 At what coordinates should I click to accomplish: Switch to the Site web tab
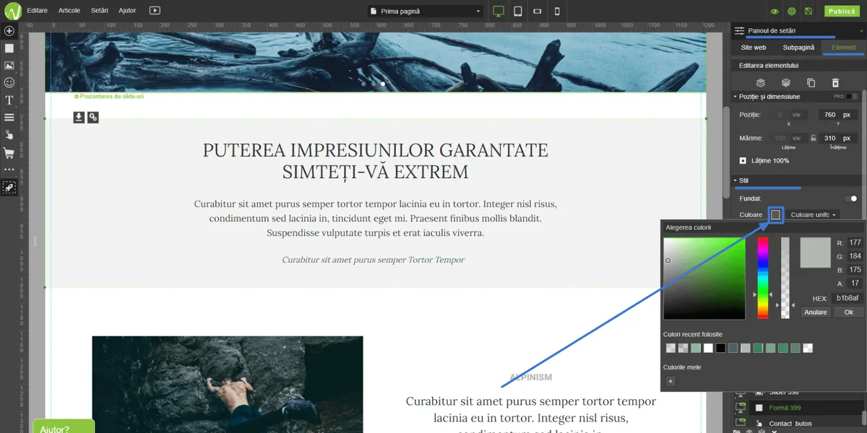[x=754, y=48]
